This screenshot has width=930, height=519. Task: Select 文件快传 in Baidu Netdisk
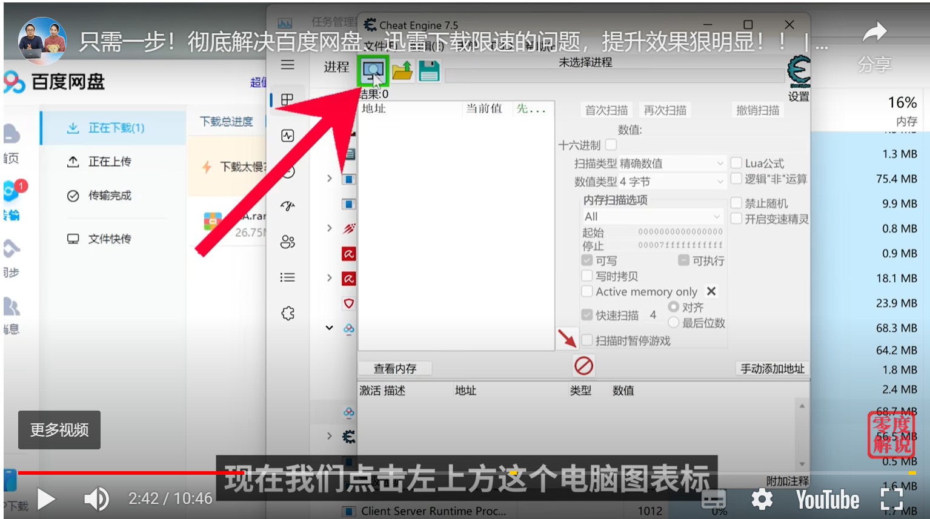(113, 239)
